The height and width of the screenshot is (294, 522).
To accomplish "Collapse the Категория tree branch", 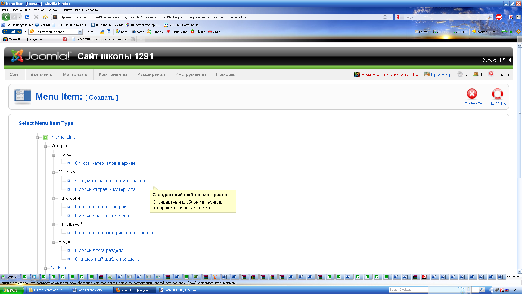I will (x=54, y=198).
